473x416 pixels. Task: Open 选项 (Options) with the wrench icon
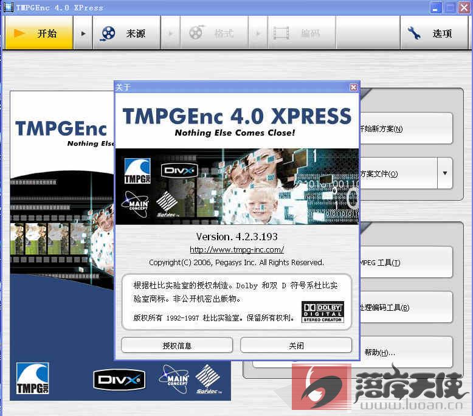[434, 33]
